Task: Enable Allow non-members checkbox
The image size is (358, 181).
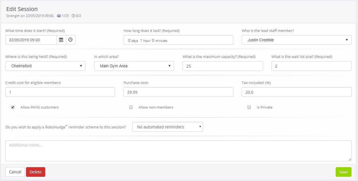Action: pos(131,107)
